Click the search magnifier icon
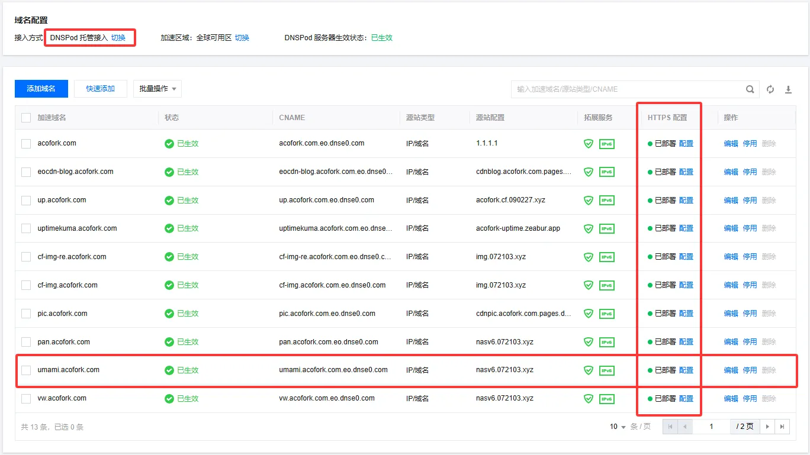810x455 pixels. (750, 89)
